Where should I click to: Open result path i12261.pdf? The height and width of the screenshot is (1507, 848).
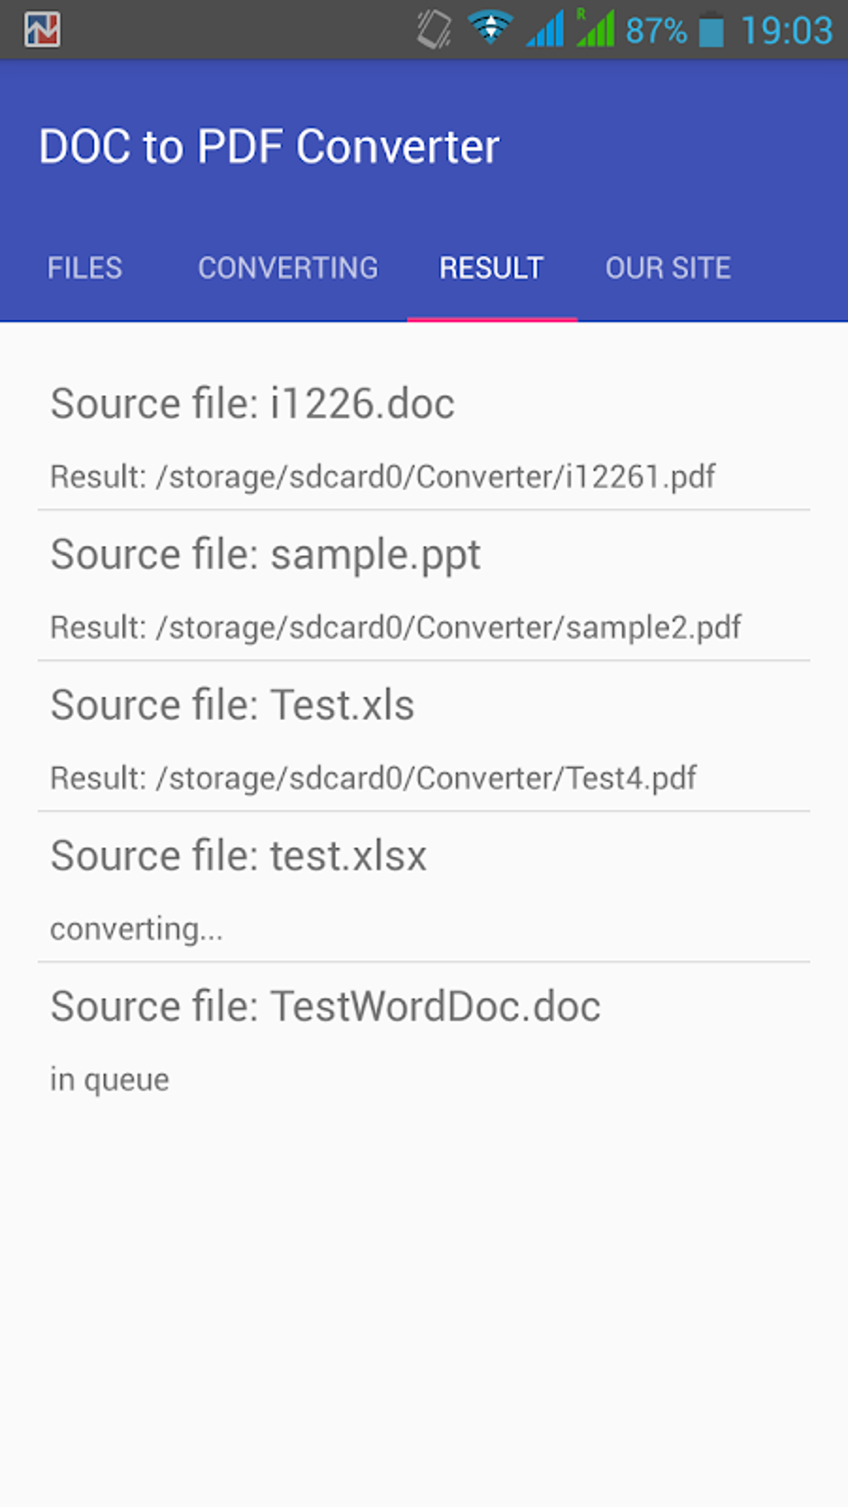click(382, 476)
